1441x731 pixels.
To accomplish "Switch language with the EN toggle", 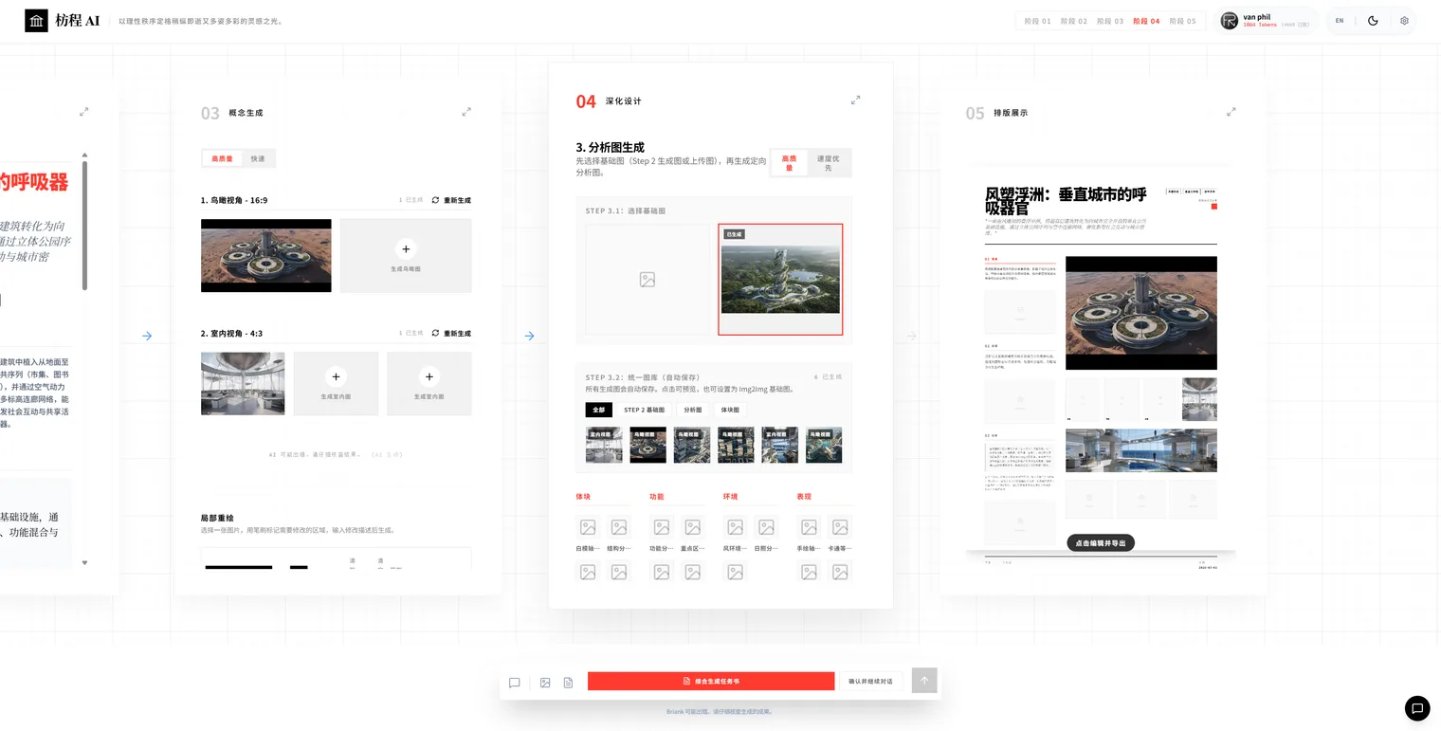I will pos(1340,21).
